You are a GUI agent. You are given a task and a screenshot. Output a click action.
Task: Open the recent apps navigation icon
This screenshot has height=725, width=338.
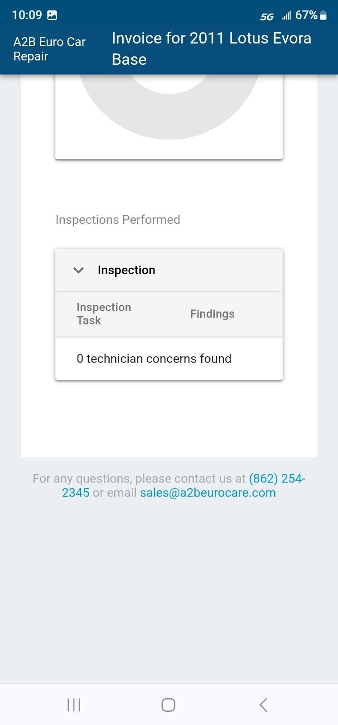tap(74, 705)
